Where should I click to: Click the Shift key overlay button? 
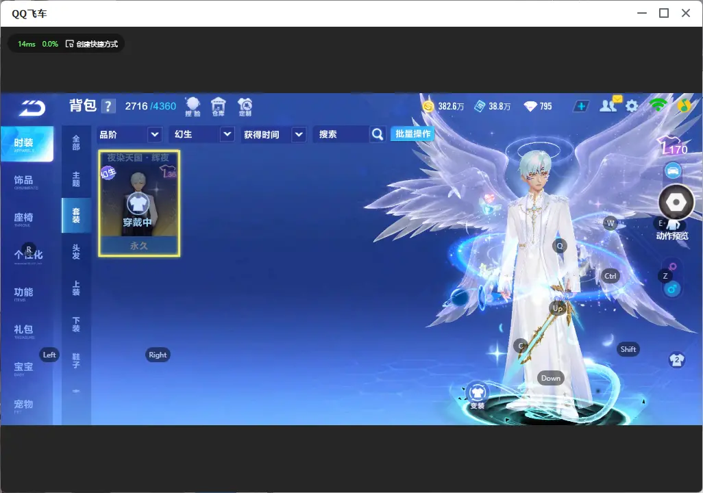628,349
